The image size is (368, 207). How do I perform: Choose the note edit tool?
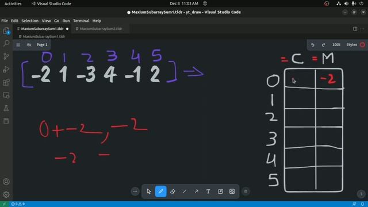[x=220, y=191]
